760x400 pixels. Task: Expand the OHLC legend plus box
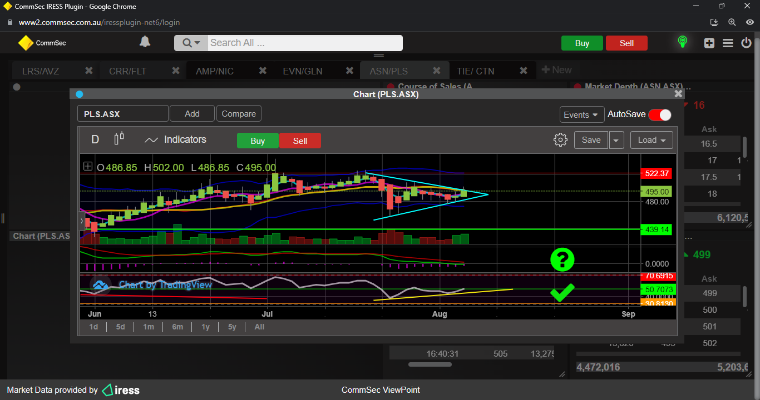pyautogui.click(x=88, y=166)
